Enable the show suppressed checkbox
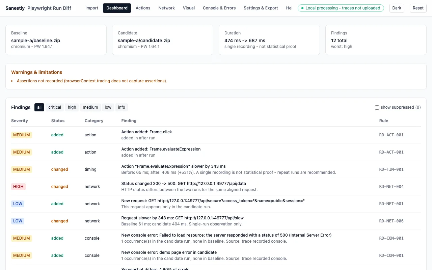Screen dimensions: 432x270 (377, 107)
